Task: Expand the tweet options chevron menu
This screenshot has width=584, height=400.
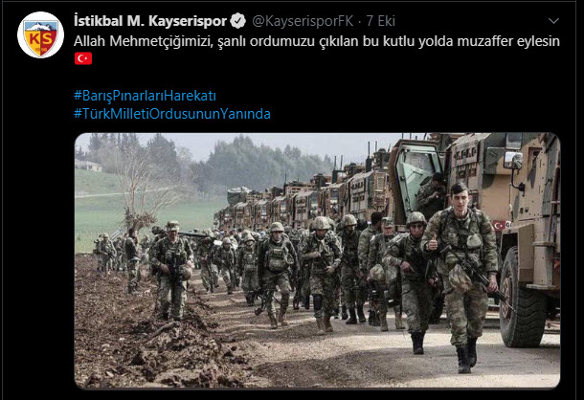Action: coord(553,21)
